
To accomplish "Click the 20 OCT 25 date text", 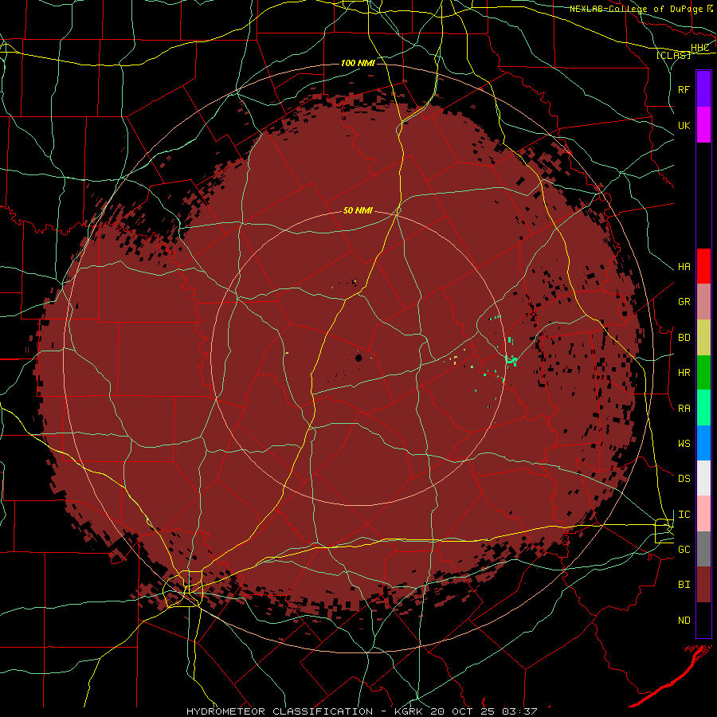I will tap(462, 711).
